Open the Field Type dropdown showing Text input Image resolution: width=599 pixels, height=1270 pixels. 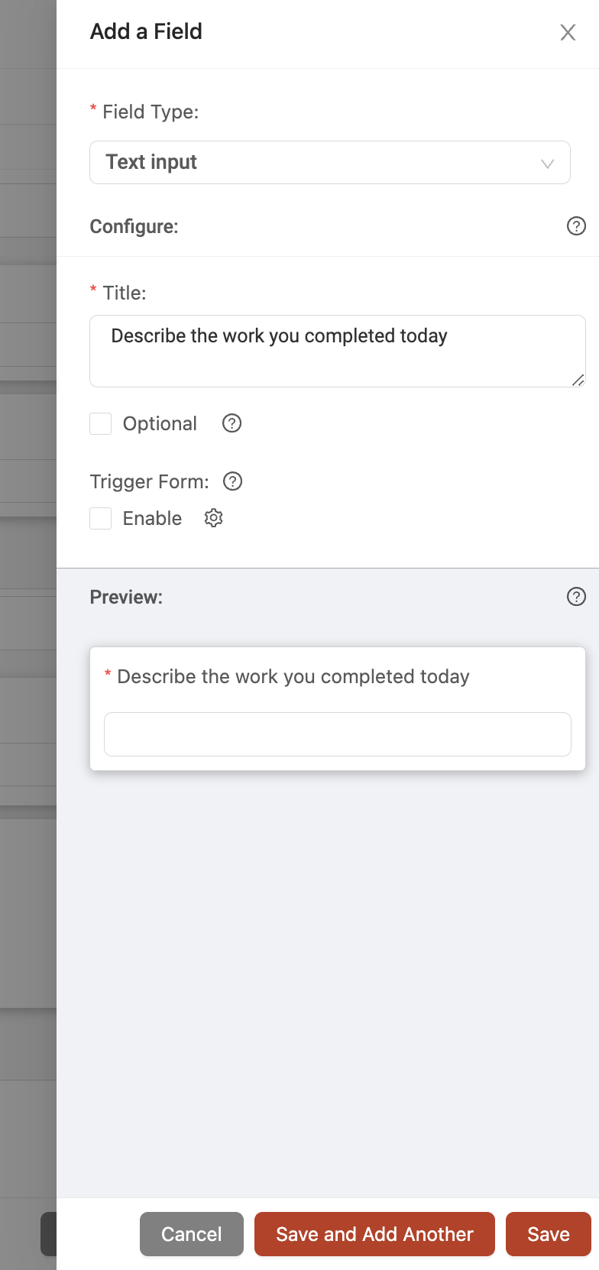pyautogui.click(x=330, y=162)
